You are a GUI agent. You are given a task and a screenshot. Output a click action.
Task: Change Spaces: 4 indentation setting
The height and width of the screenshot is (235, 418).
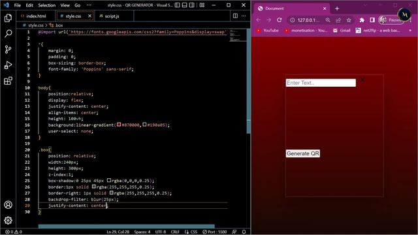[x=142, y=232]
